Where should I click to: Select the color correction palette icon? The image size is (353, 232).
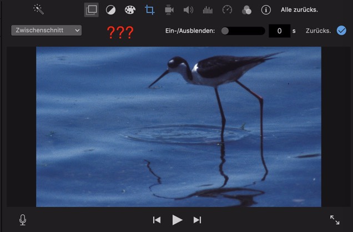[130, 10]
